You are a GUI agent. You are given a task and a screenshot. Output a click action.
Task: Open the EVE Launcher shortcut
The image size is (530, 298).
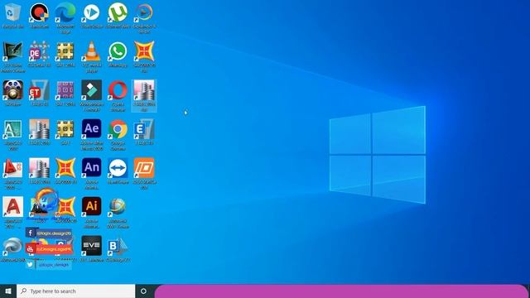[x=92, y=246]
